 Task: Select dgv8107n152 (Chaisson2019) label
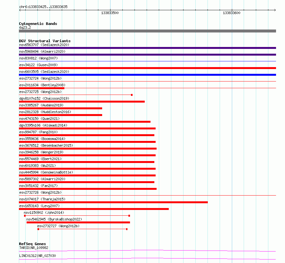(44, 98)
